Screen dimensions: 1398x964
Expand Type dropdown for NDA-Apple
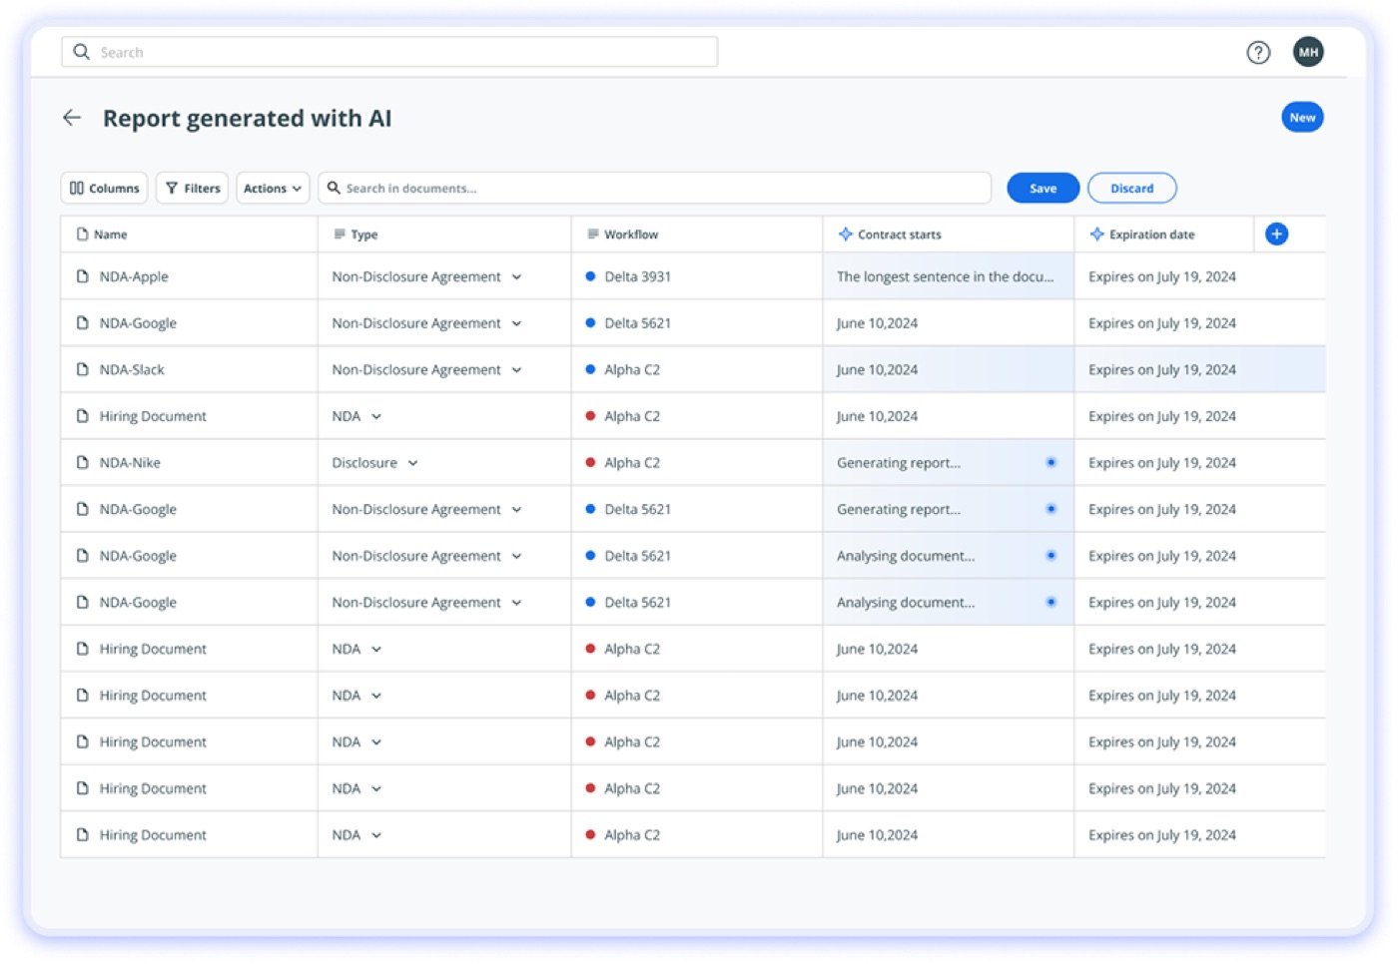516,277
